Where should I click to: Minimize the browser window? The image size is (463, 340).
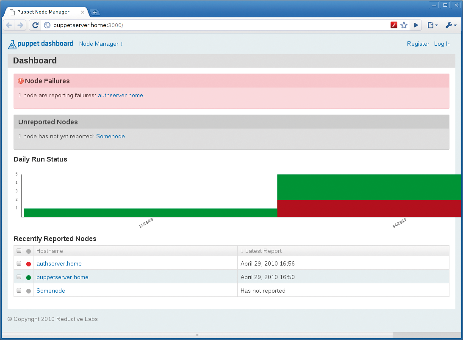pos(434,5)
